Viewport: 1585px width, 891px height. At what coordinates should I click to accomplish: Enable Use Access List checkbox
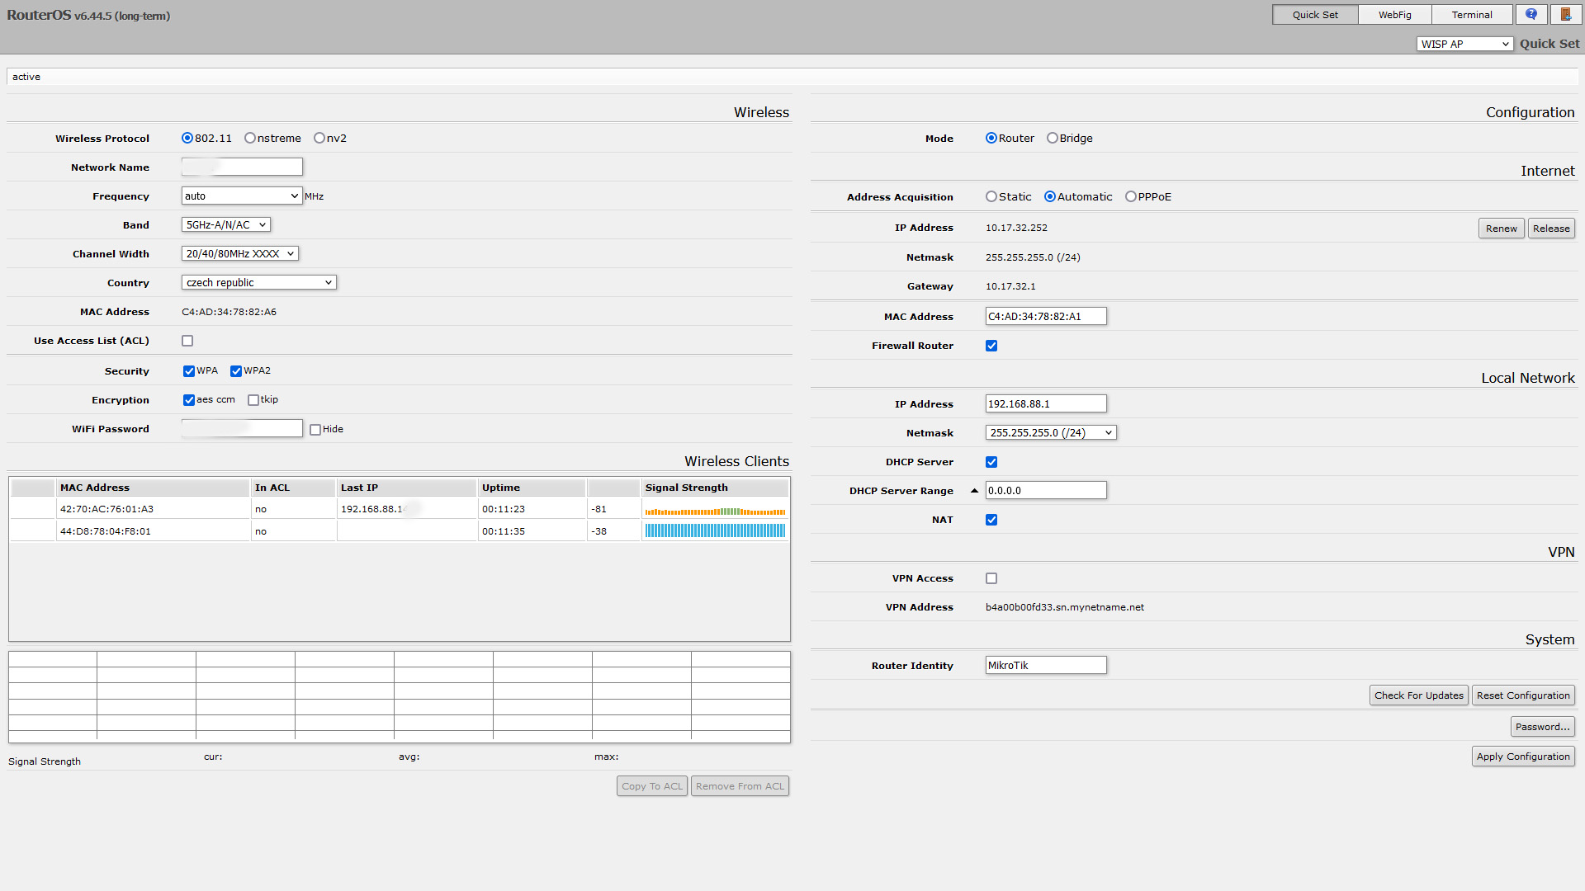tap(187, 341)
